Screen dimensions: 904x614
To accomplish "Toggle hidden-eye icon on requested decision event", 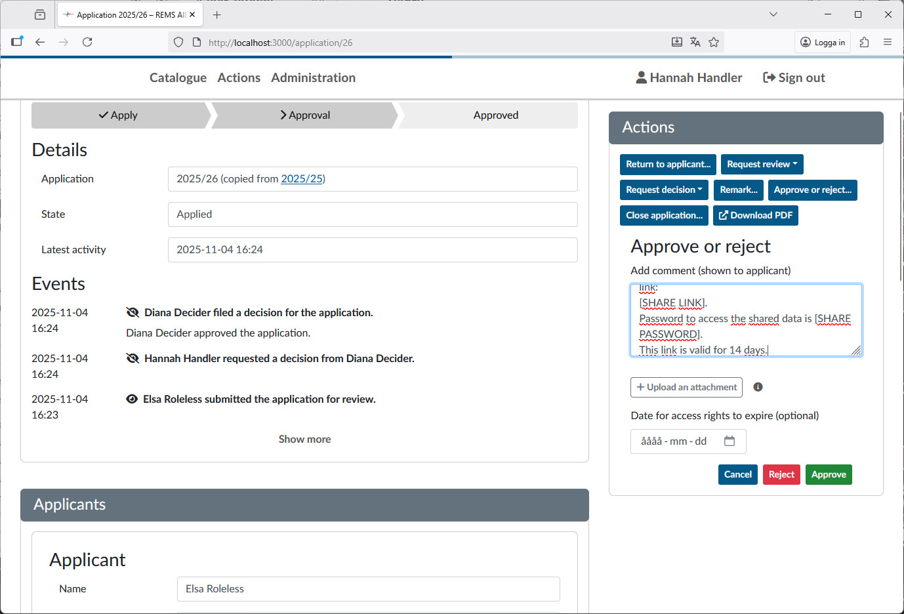I will click(x=133, y=358).
